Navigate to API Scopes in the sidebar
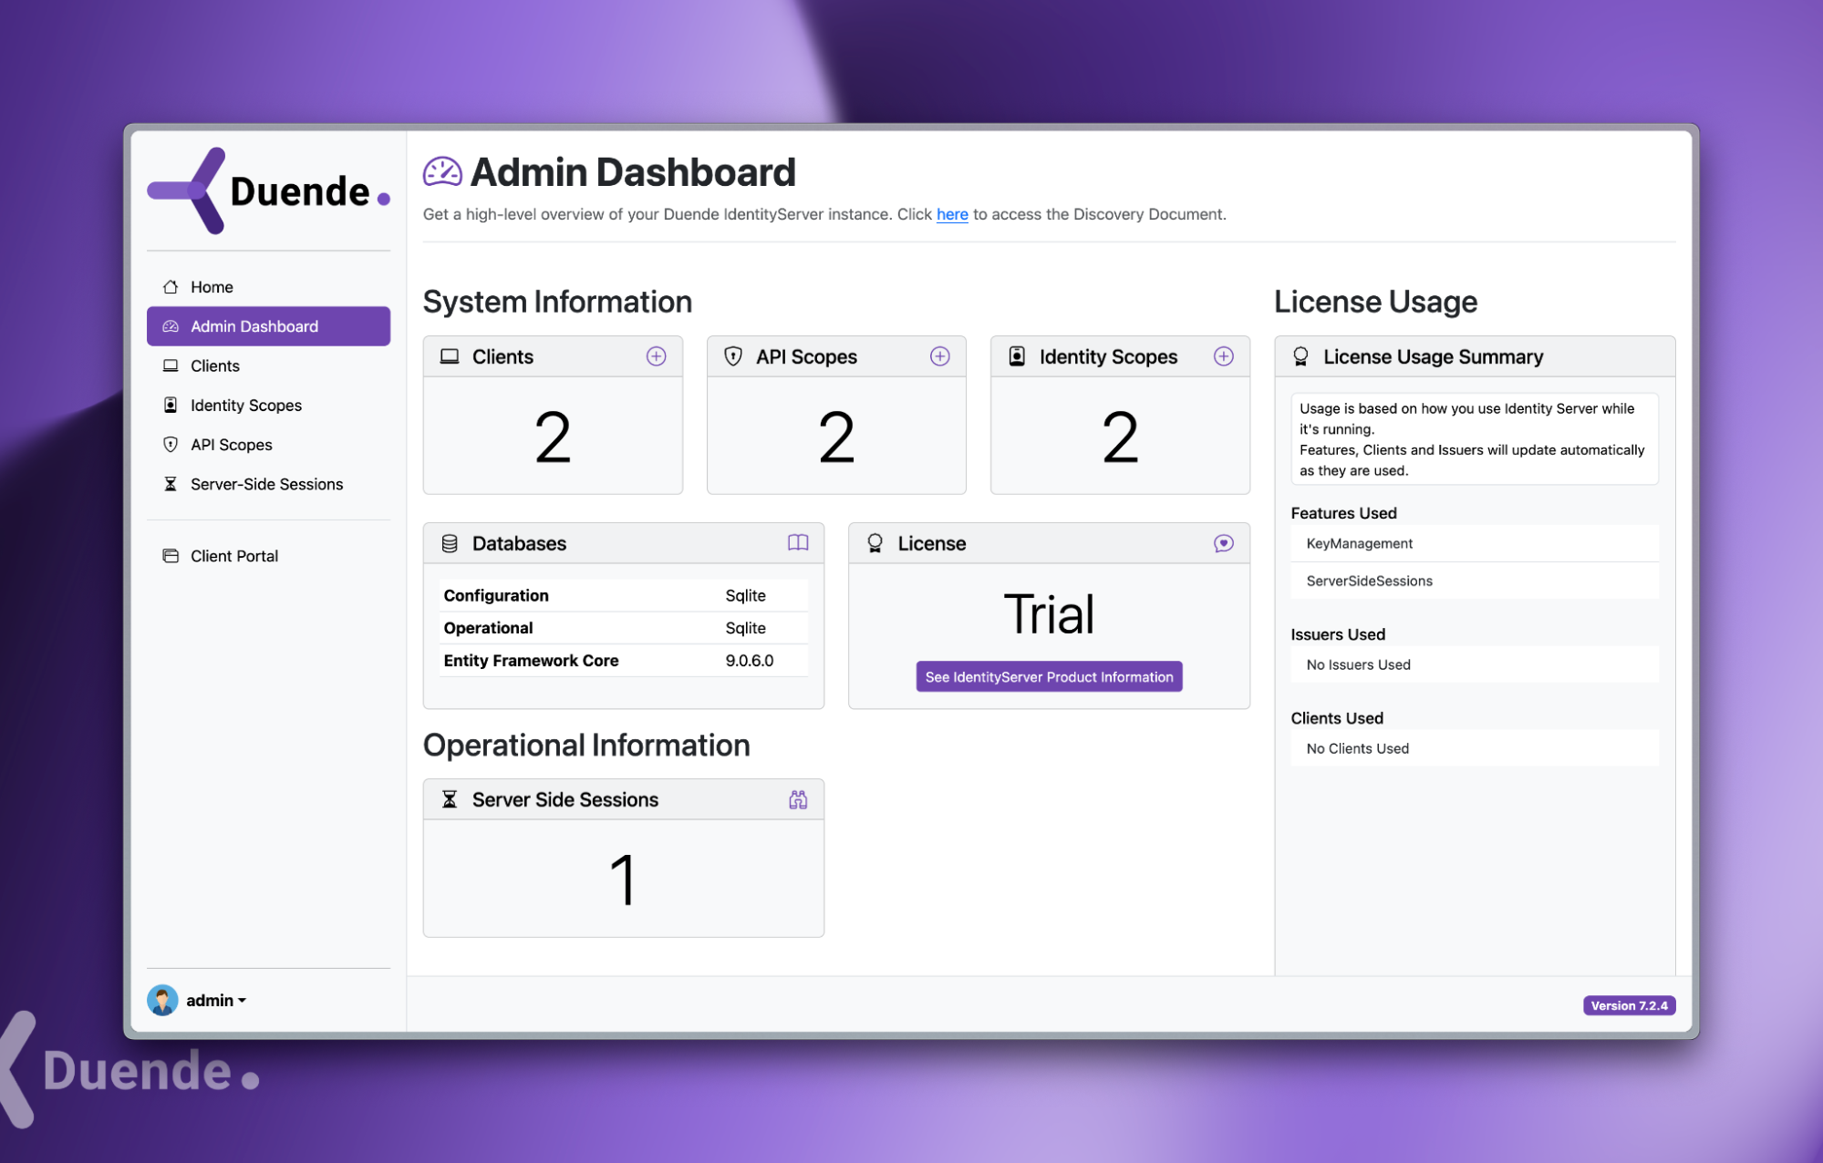Viewport: 1823px width, 1163px height. pos(268,445)
